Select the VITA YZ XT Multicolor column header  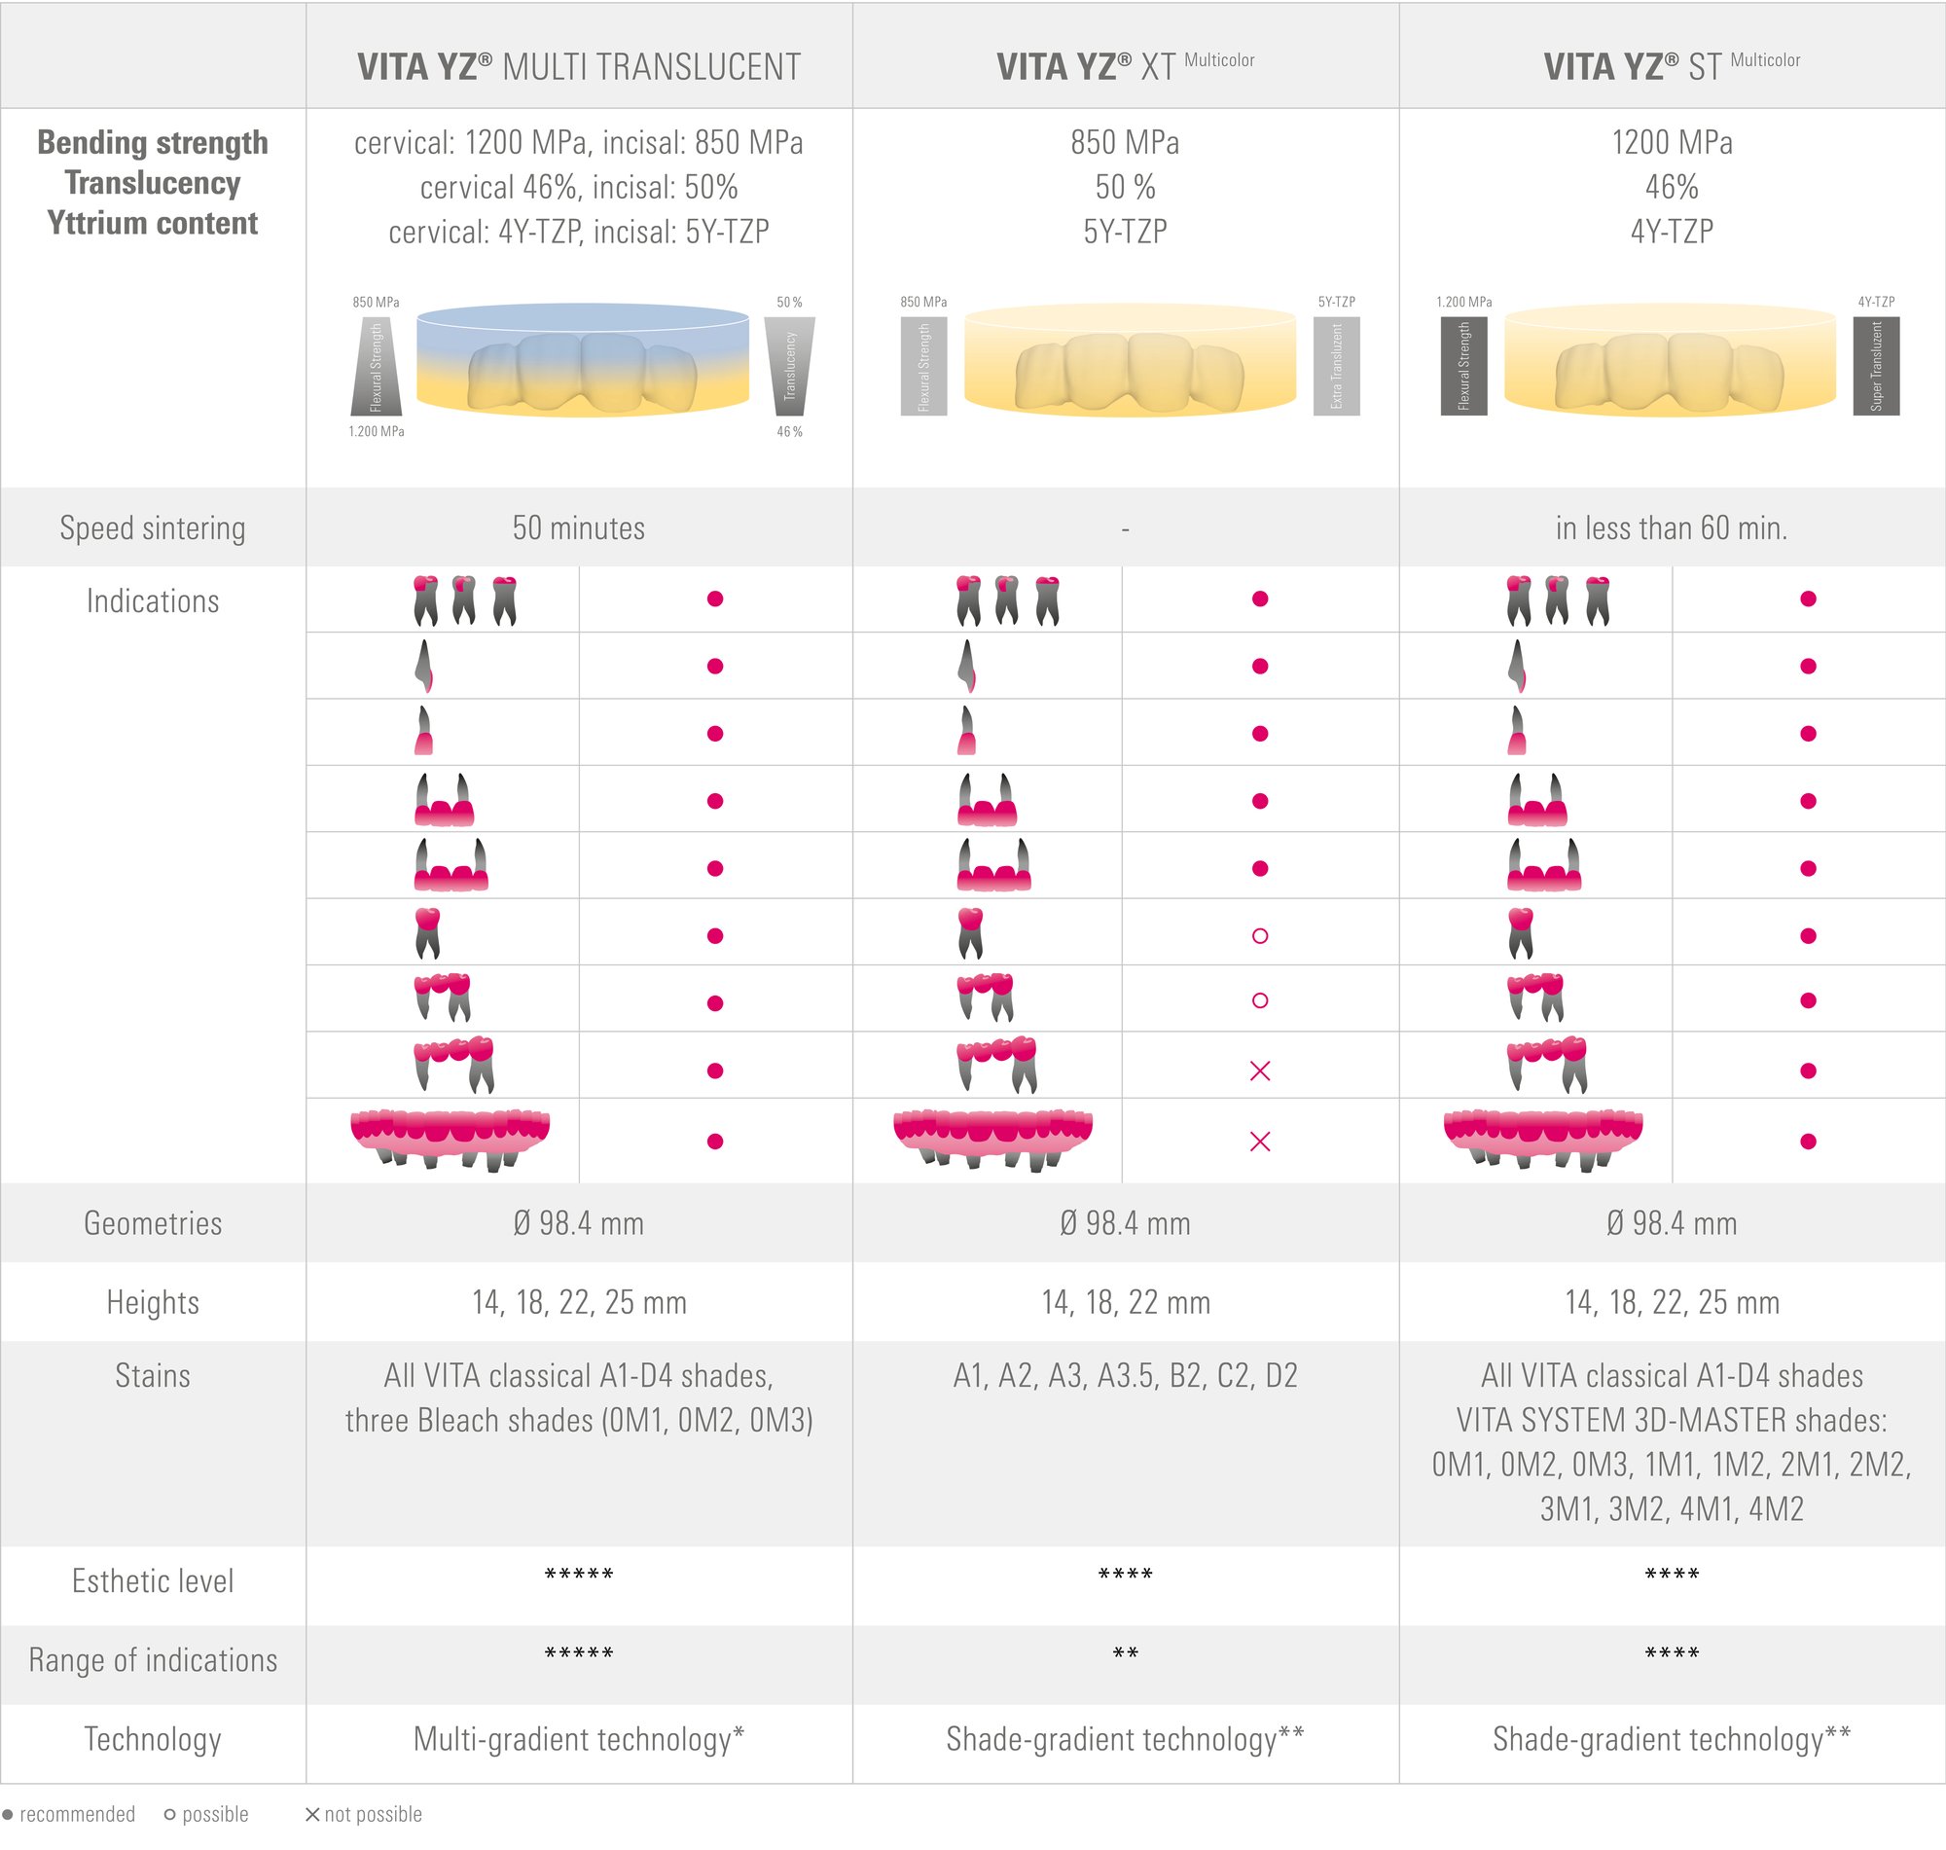(x=1125, y=66)
